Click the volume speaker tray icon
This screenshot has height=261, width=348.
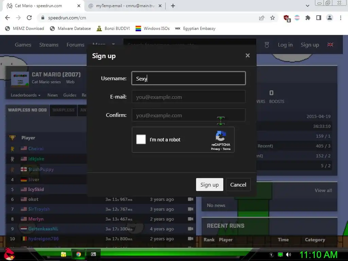(289, 255)
